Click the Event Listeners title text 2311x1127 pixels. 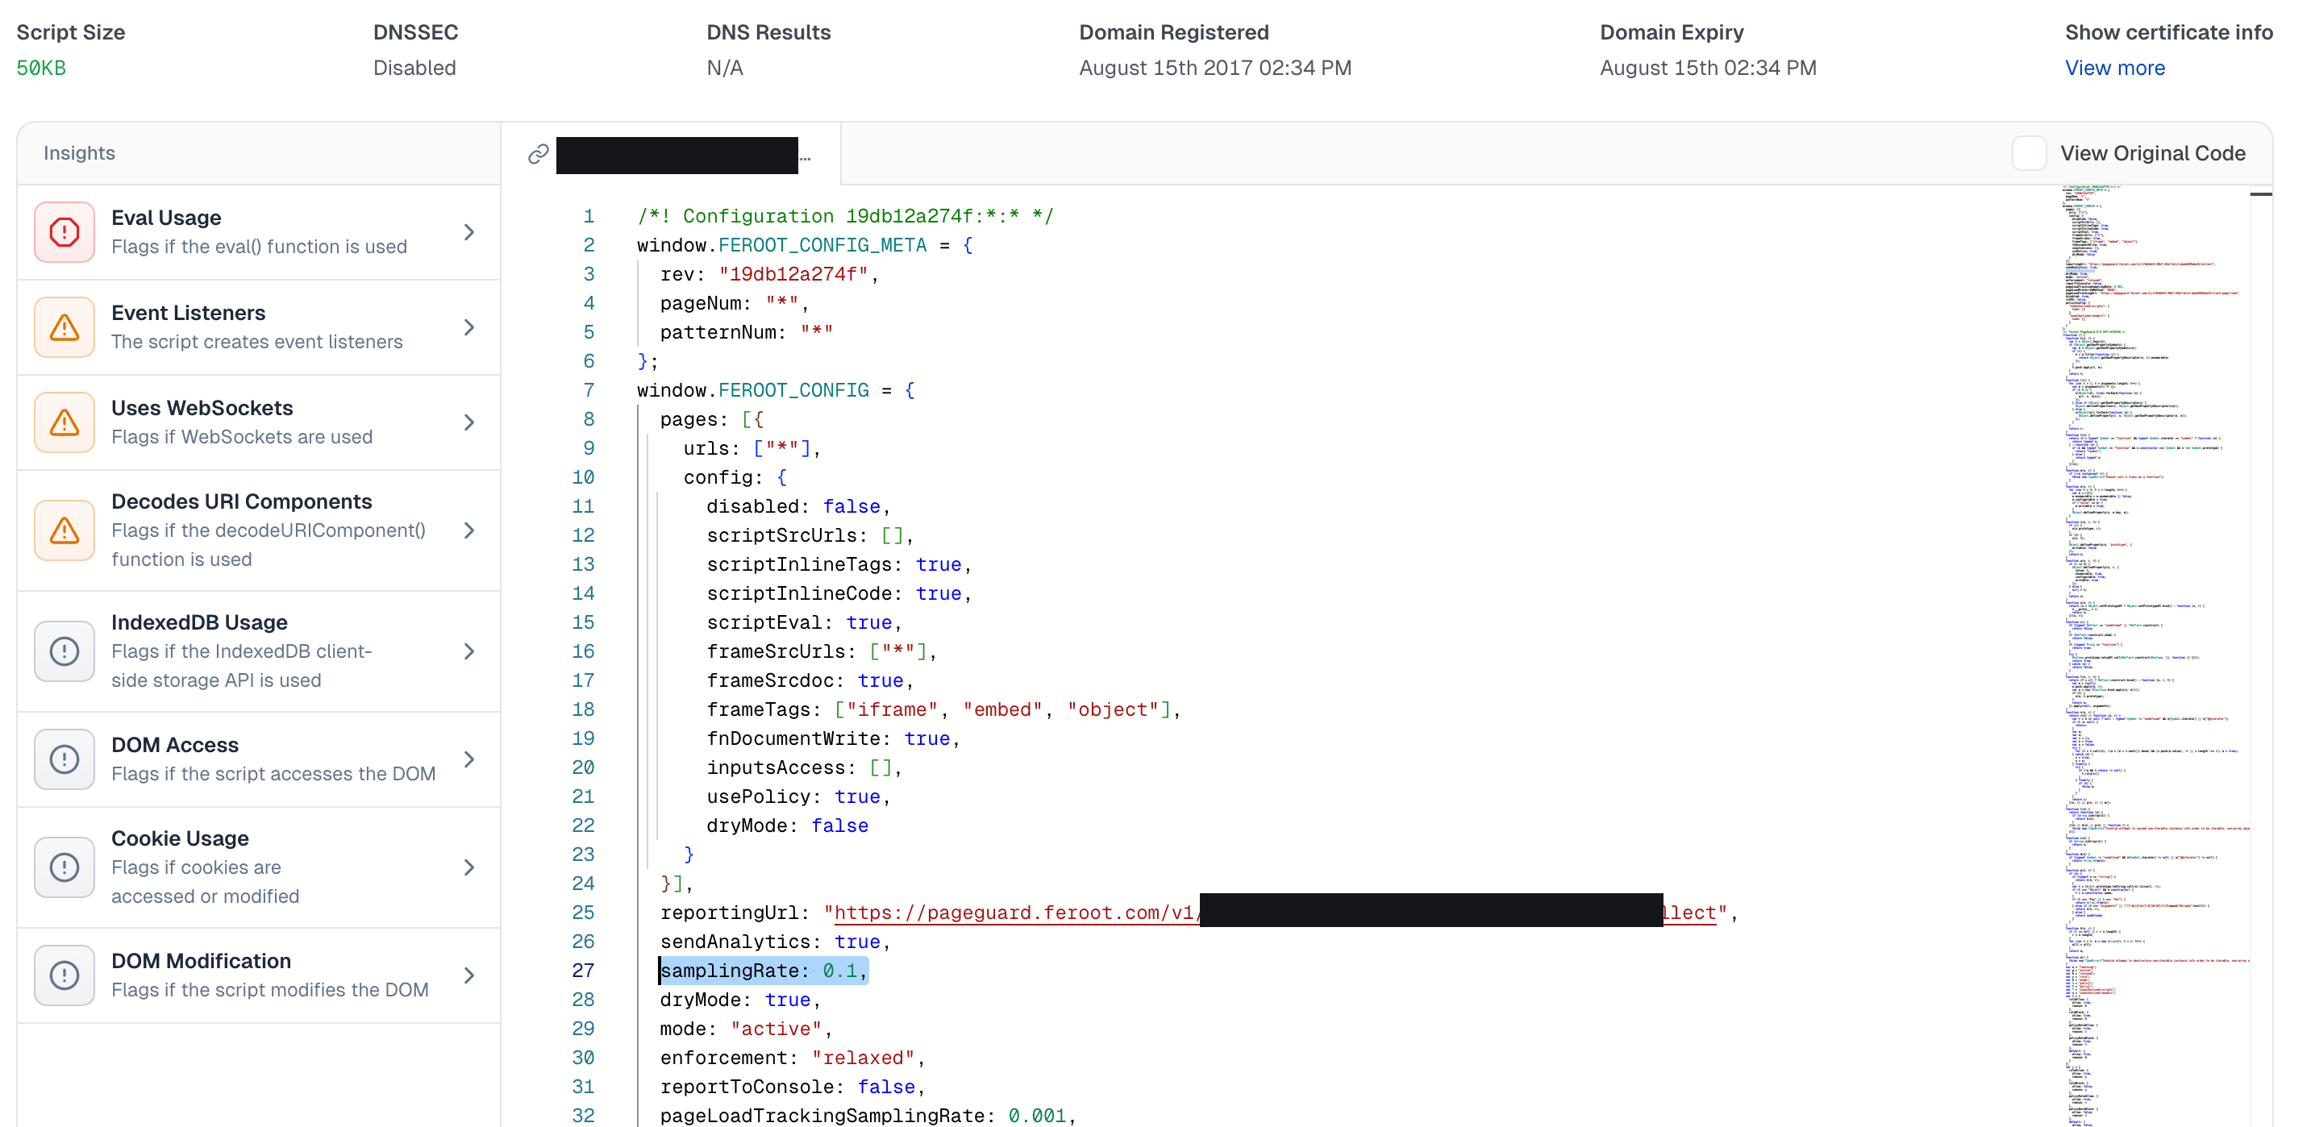tap(189, 313)
